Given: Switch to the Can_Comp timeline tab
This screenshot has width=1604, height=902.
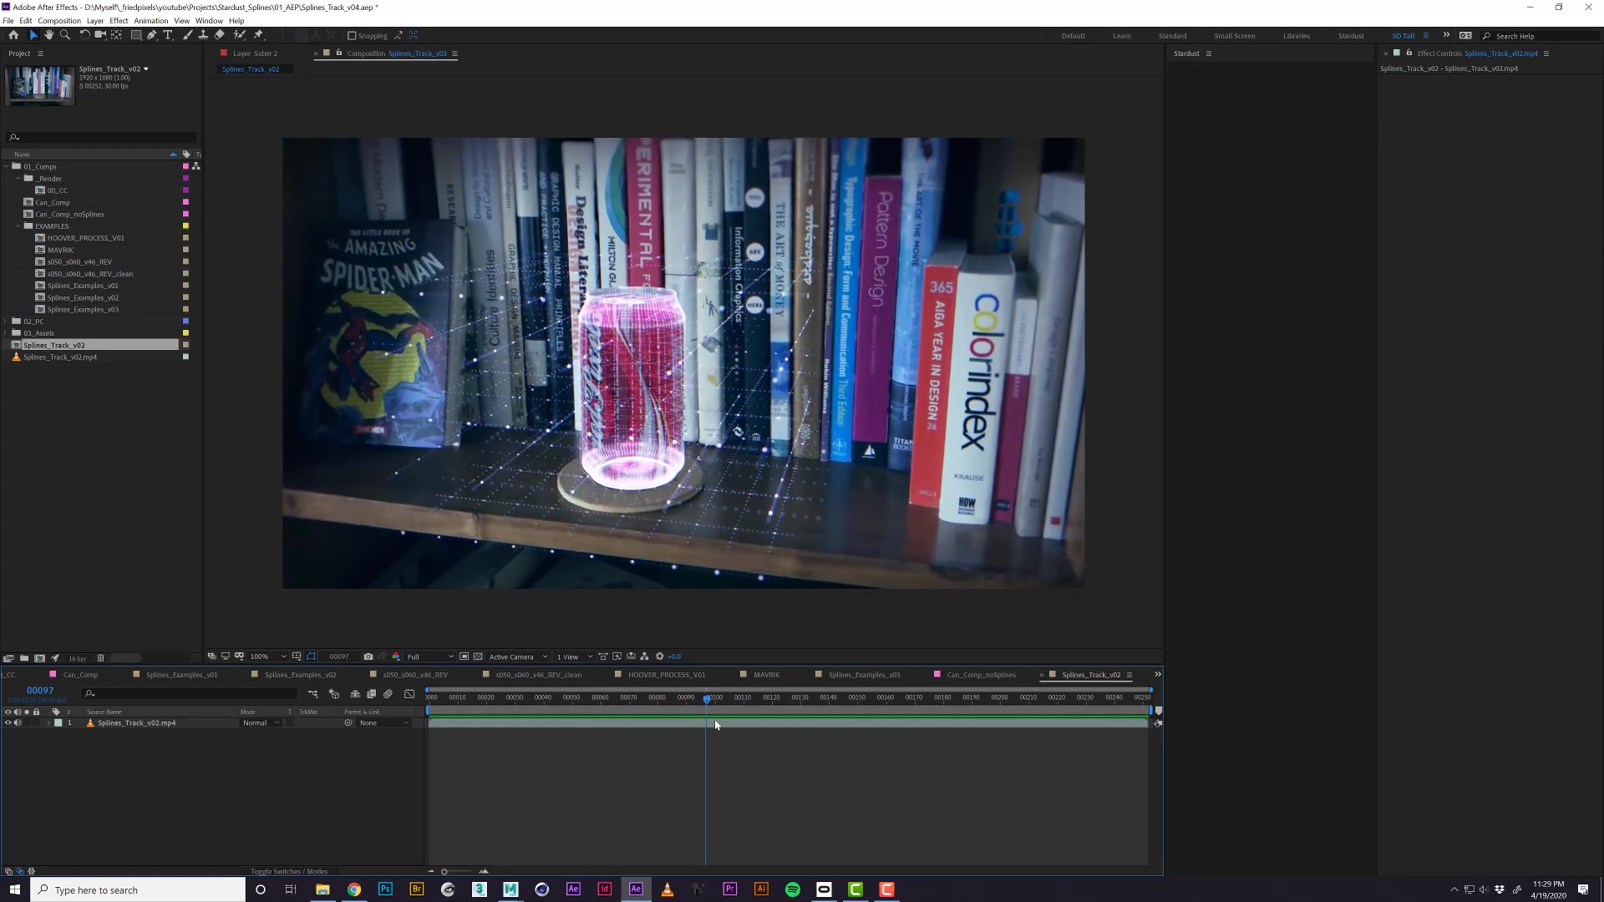Looking at the screenshot, I should click(80, 675).
